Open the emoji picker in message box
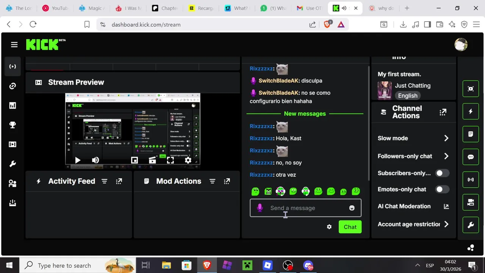Screen dimensions: 485x273 point(352,208)
